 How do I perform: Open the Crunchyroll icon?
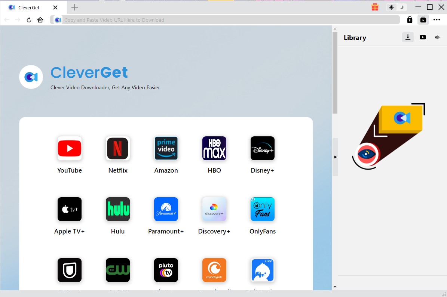click(214, 270)
